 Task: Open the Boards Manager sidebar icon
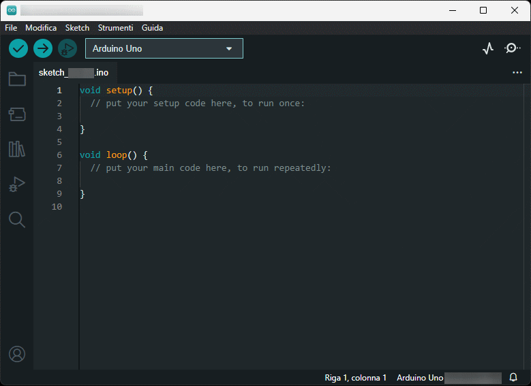point(17,114)
